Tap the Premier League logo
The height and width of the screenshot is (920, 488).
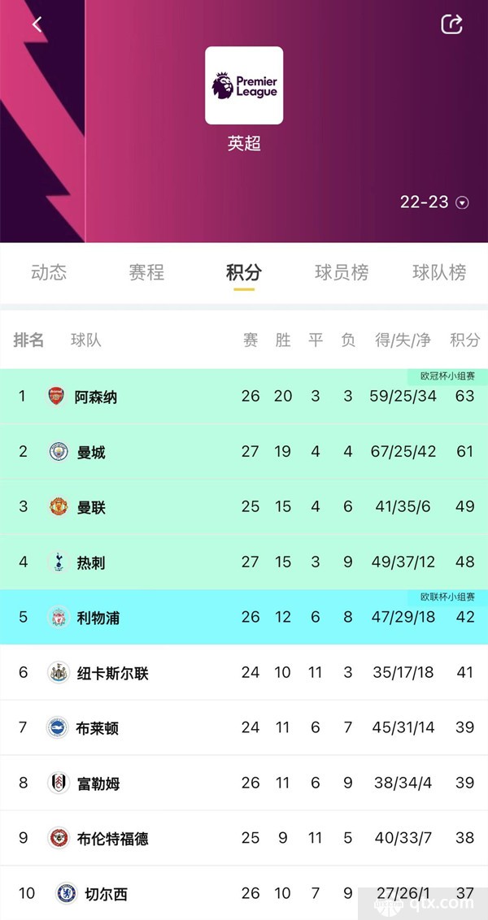tap(244, 85)
